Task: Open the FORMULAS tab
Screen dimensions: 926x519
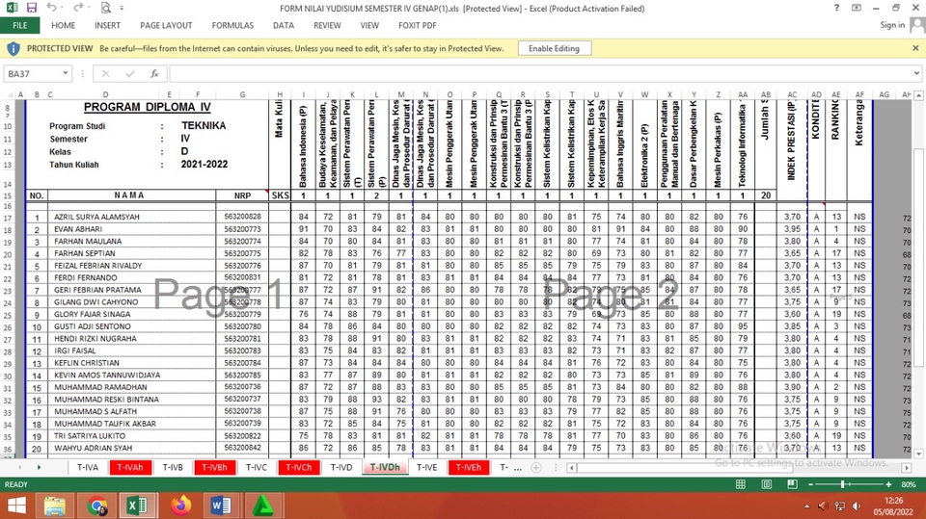Action: [x=232, y=25]
